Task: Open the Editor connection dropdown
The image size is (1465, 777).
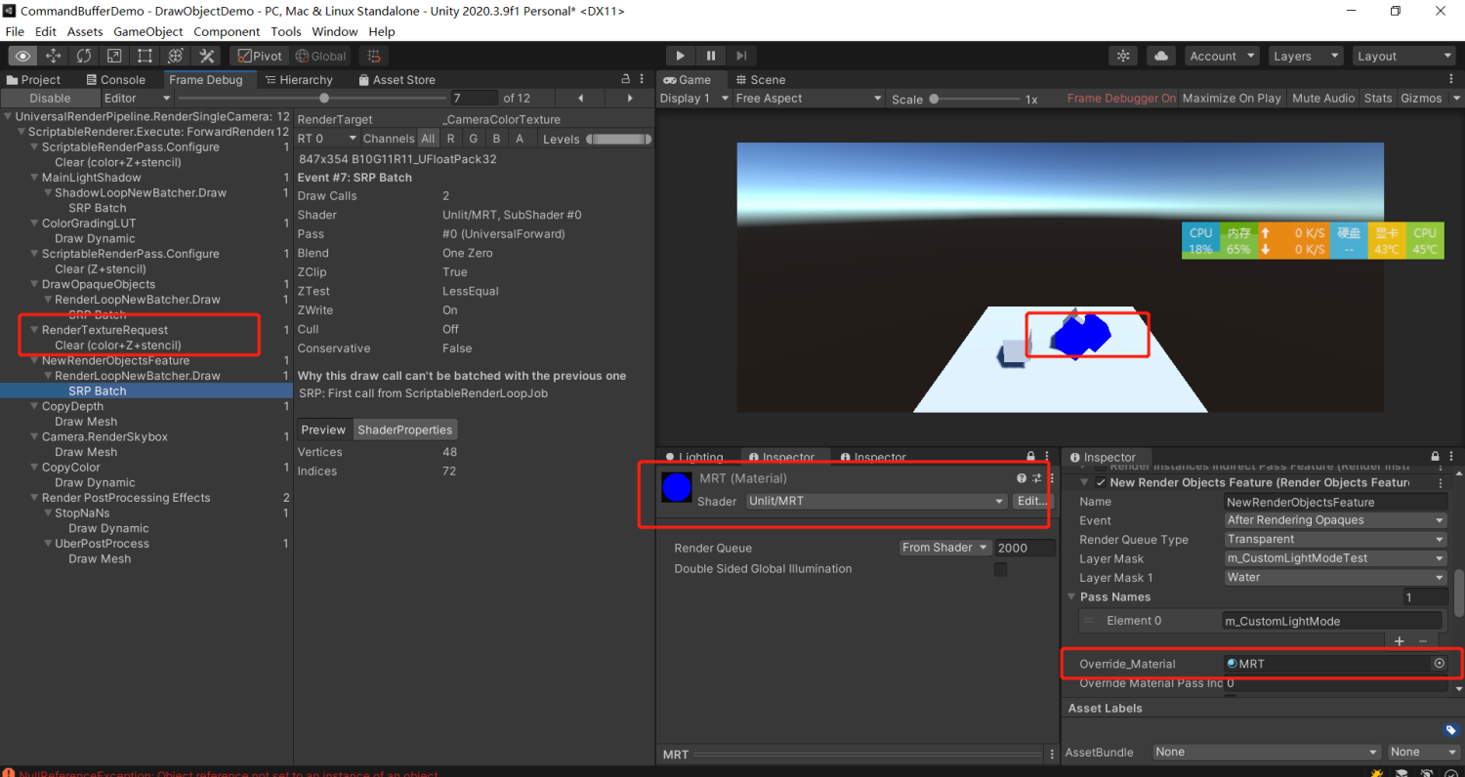Action: (138, 98)
